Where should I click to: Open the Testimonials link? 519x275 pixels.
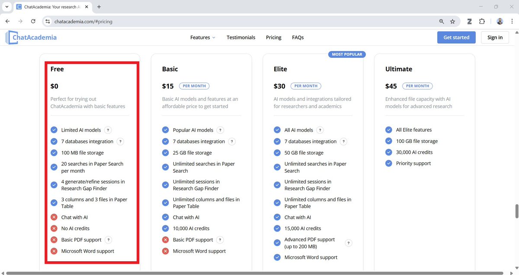pos(241,38)
